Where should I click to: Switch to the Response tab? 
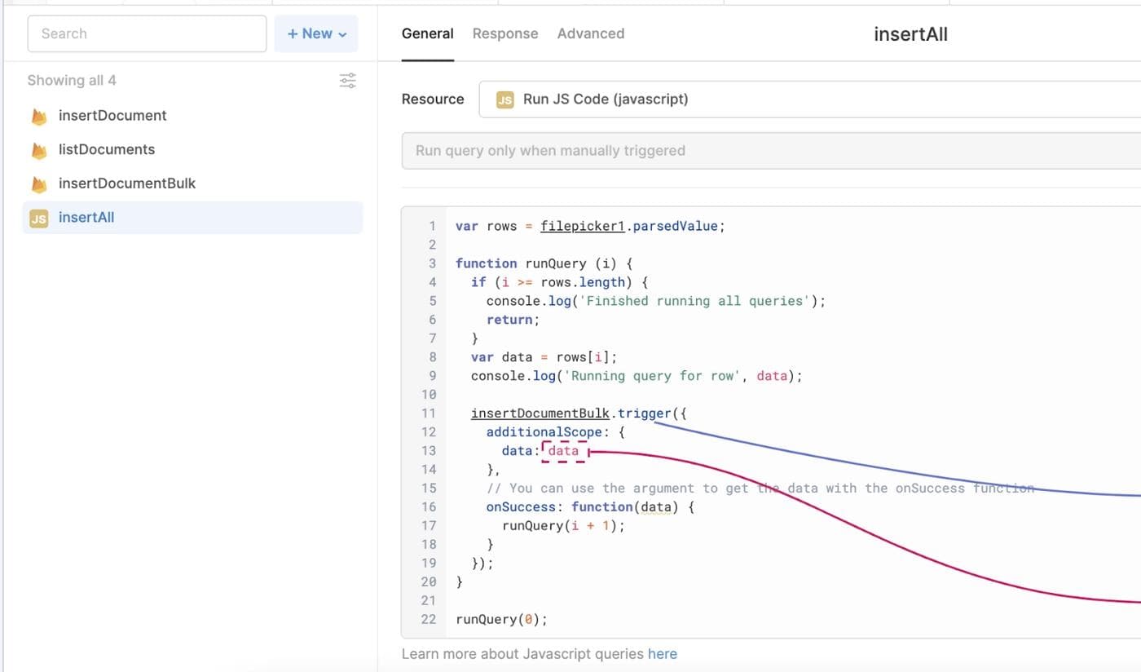(x=505, y=34)
